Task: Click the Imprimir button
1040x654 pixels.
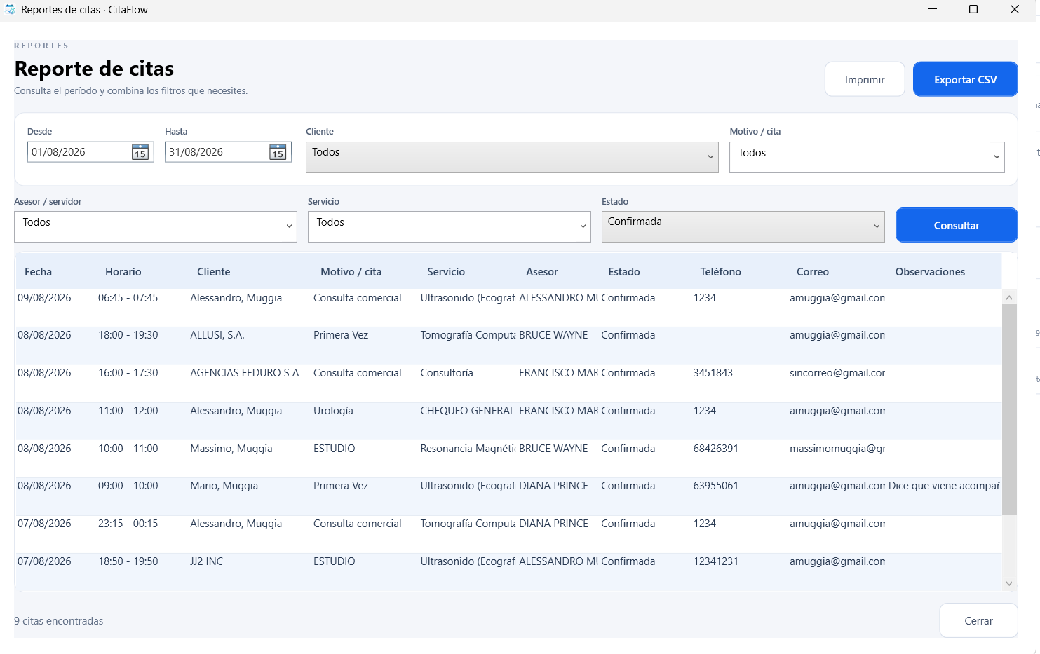Action: [865, 79]
